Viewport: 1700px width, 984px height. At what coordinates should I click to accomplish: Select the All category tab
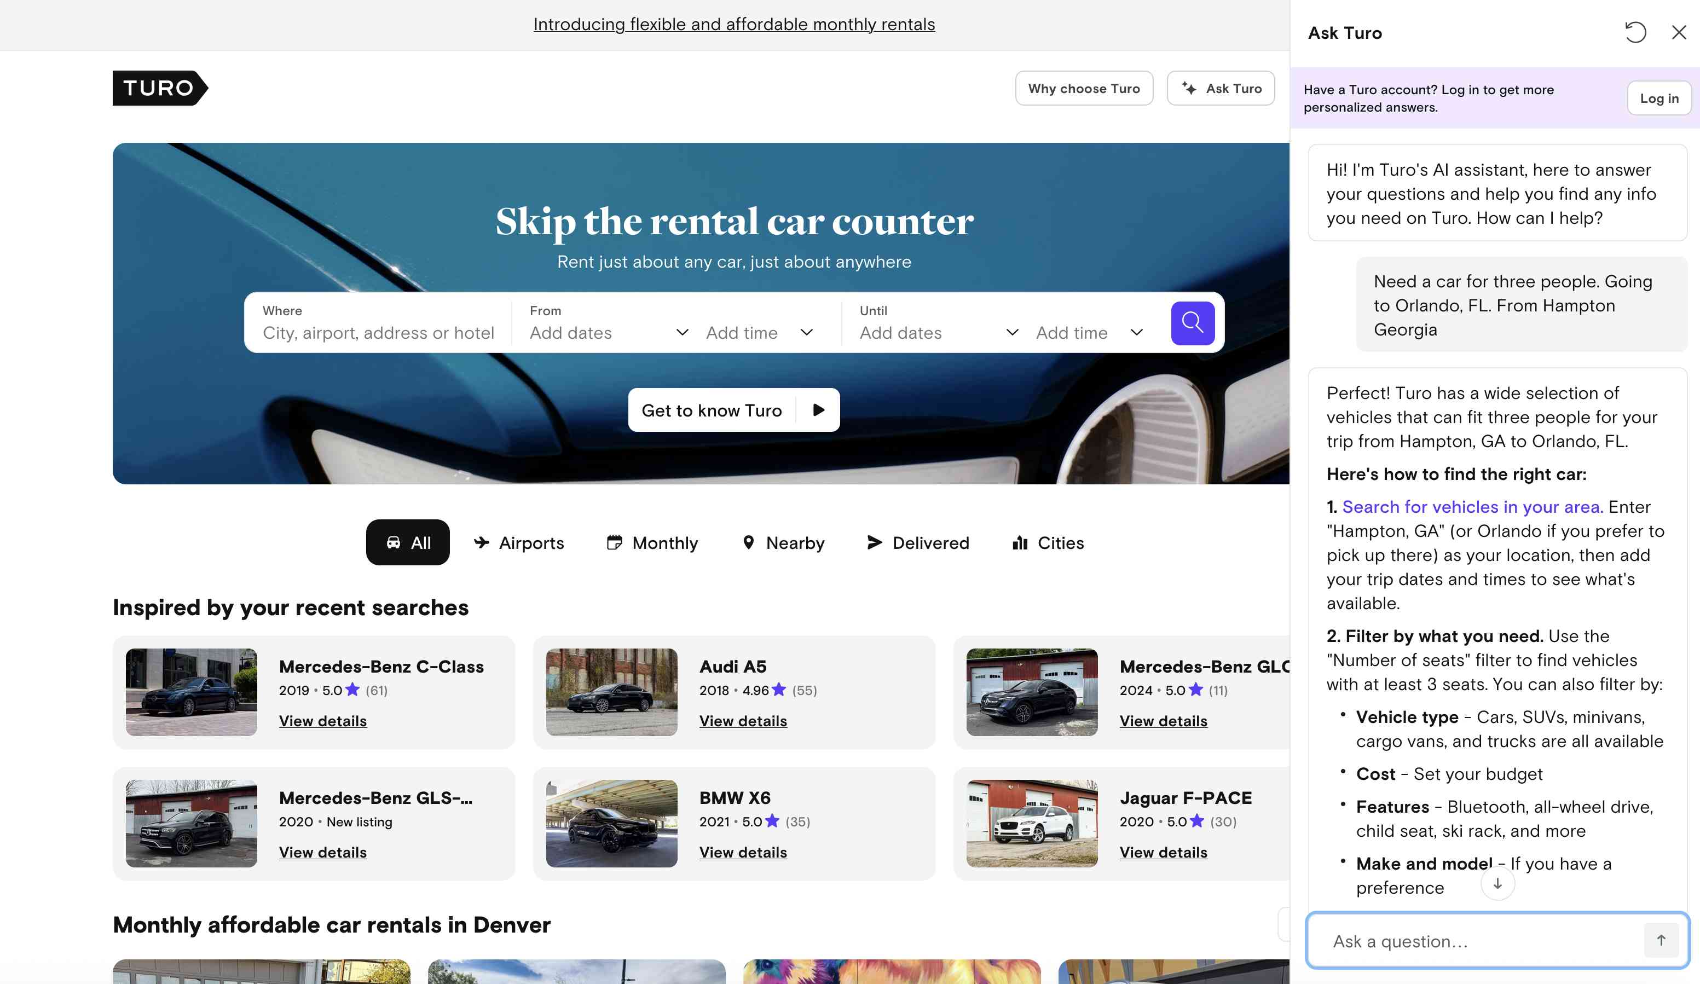(x=407, y=542)
